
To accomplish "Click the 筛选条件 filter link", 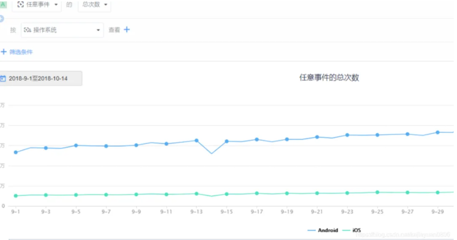I will [x=21, y=52].
